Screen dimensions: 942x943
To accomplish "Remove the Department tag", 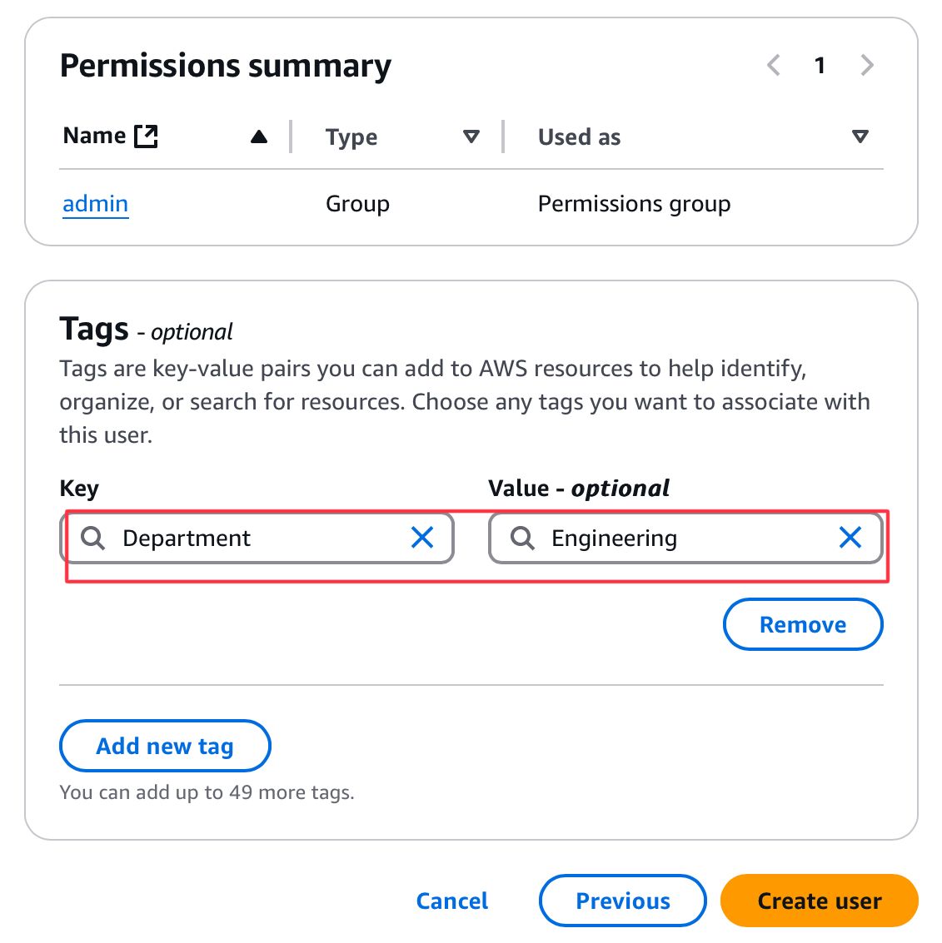I will coord(802,624).
